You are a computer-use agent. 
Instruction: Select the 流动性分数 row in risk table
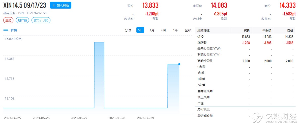coord(205,61)
